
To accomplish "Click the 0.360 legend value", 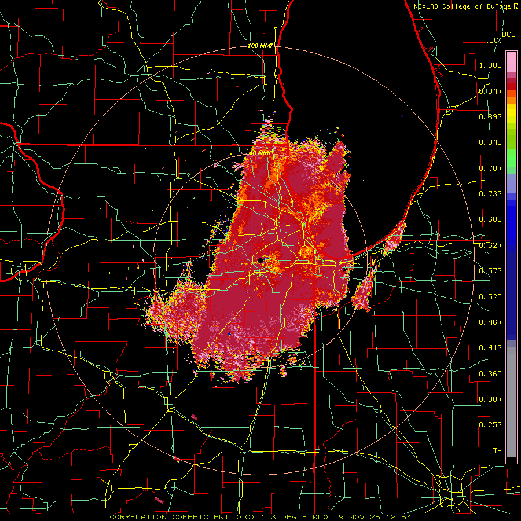I will coord(490,374).
